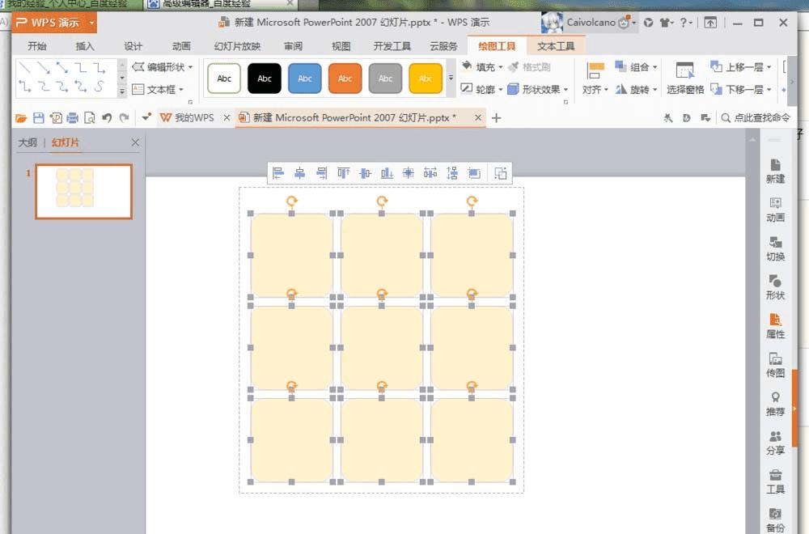Click the 文本框 text box button
This screenshot has height=534, width=809.
point(158,89)
